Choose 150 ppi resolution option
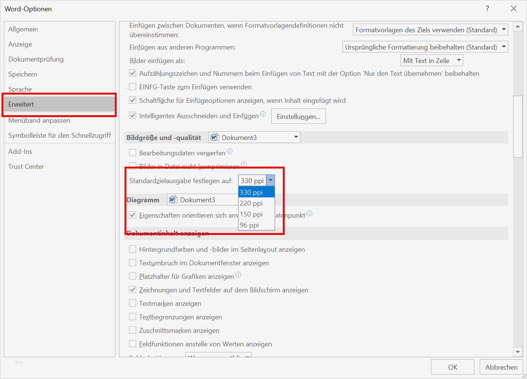527x379 pixels. click(x=257, y=214)
